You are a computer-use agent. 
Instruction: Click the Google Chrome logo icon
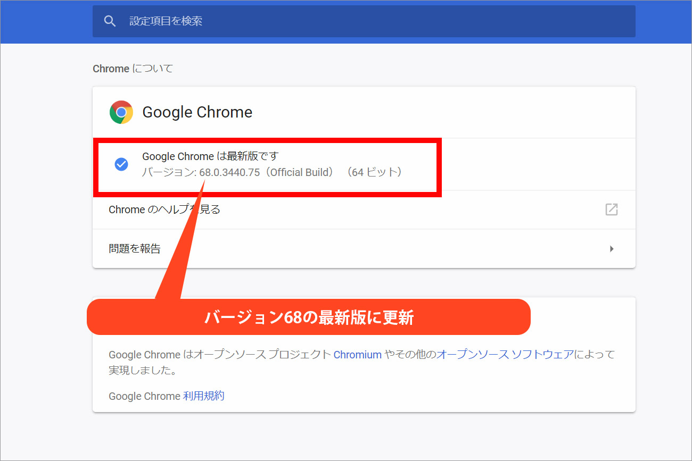(x=121, y=112)
